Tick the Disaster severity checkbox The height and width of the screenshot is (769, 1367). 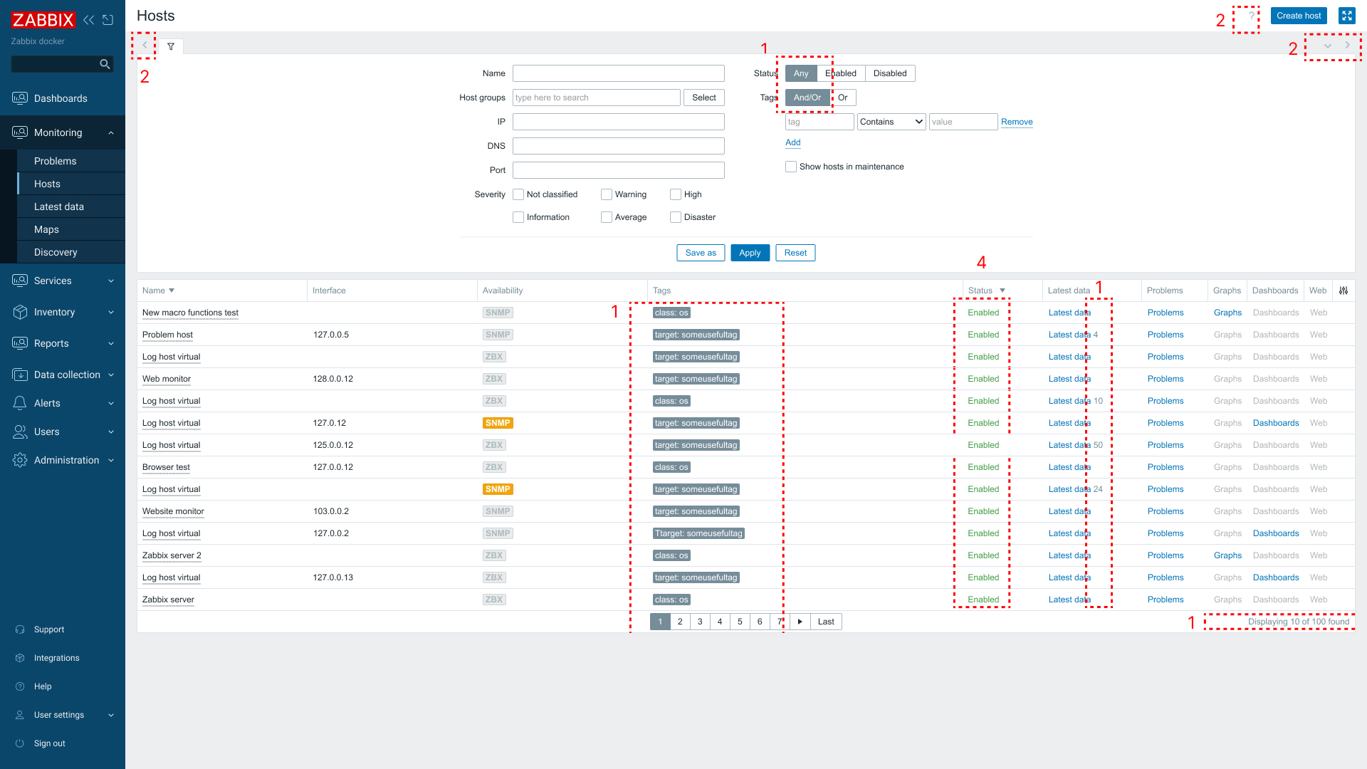coord(676,217)
